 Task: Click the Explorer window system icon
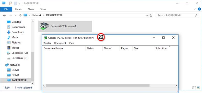pos(4,3)
